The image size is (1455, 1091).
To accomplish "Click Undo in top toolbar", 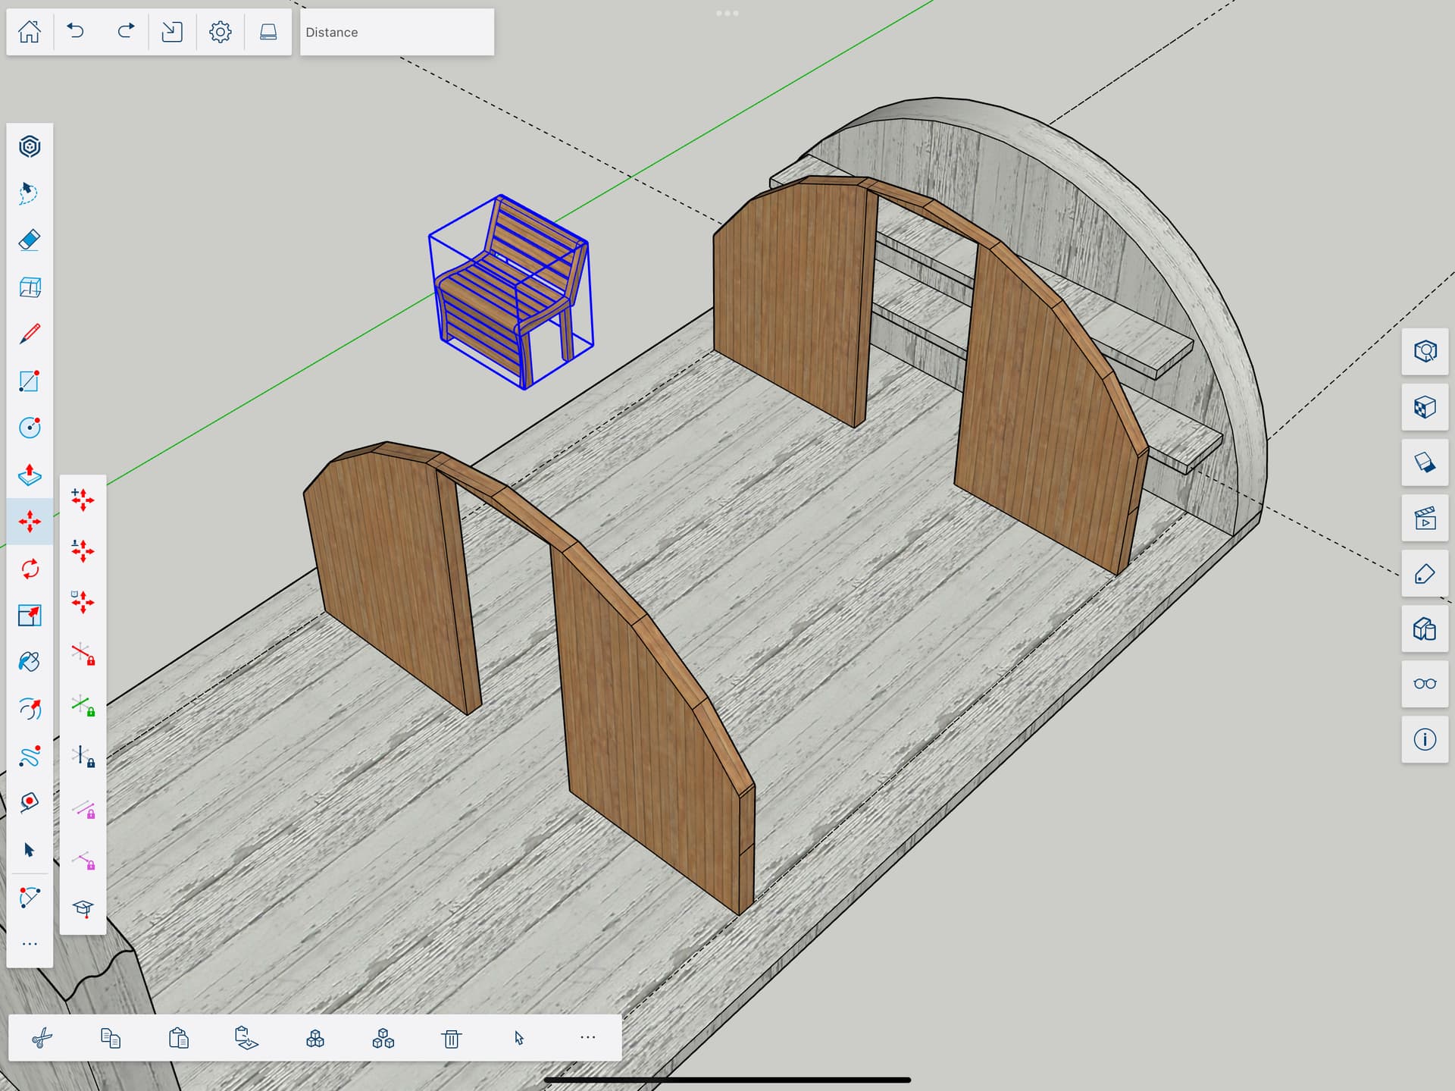I will click(76, 31).
